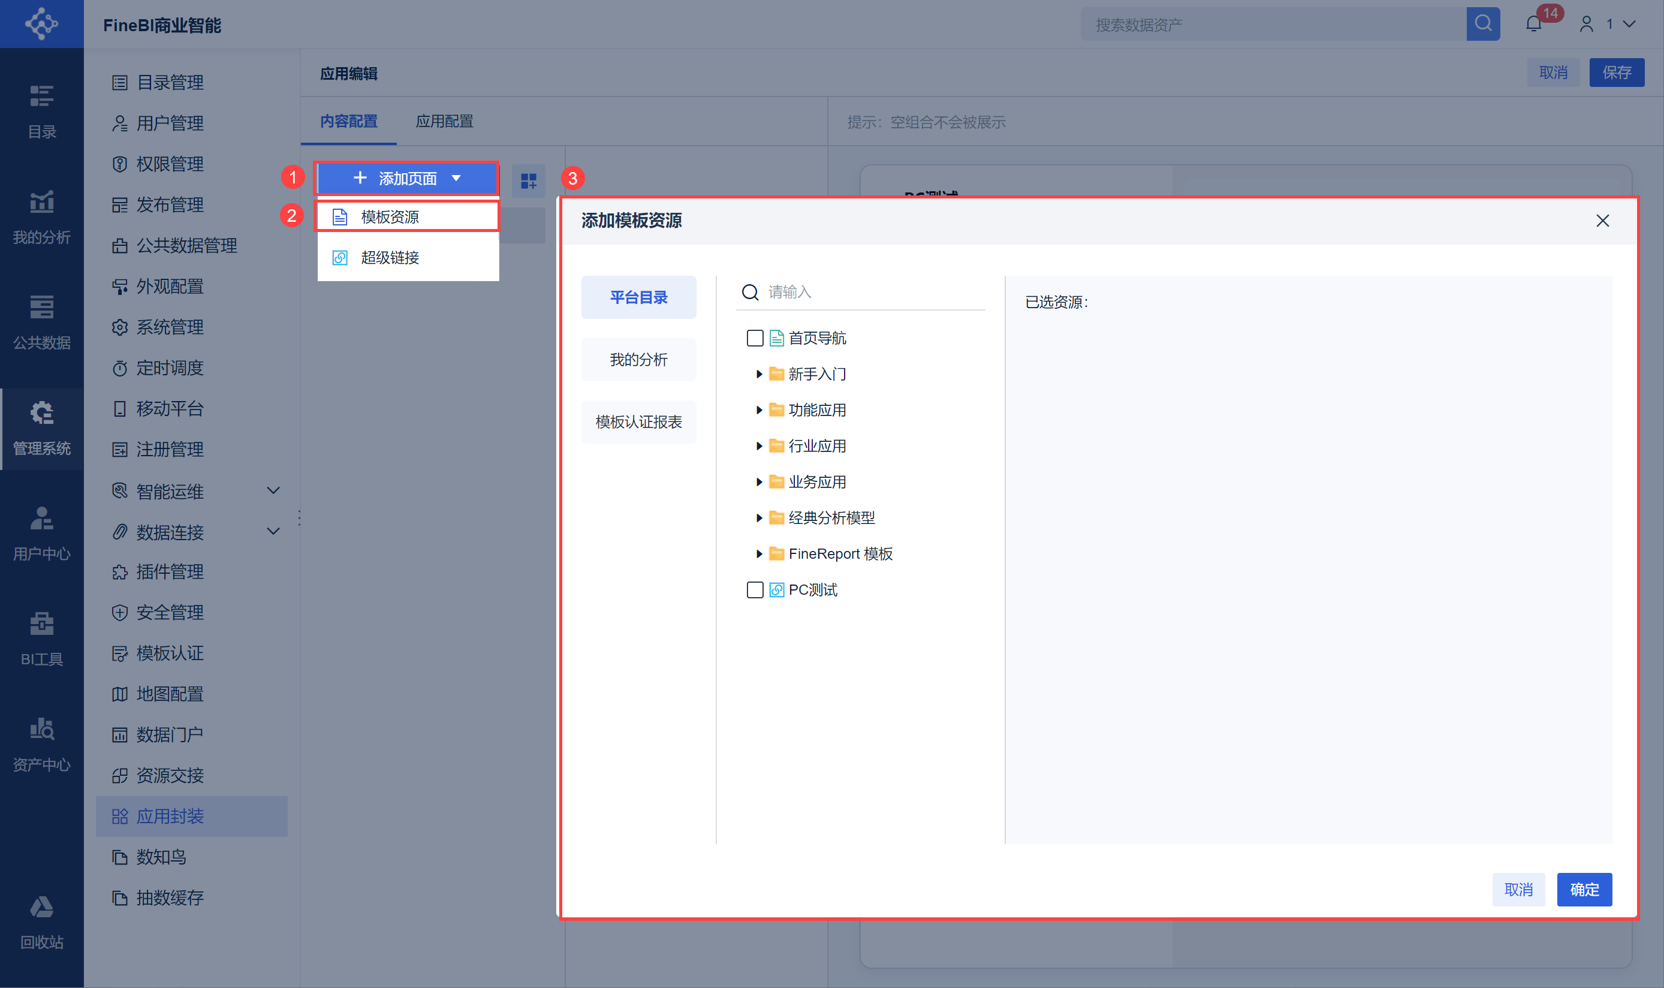Switch to the 应用配置 tab
1664x988 pixels.
coord(444,121)
